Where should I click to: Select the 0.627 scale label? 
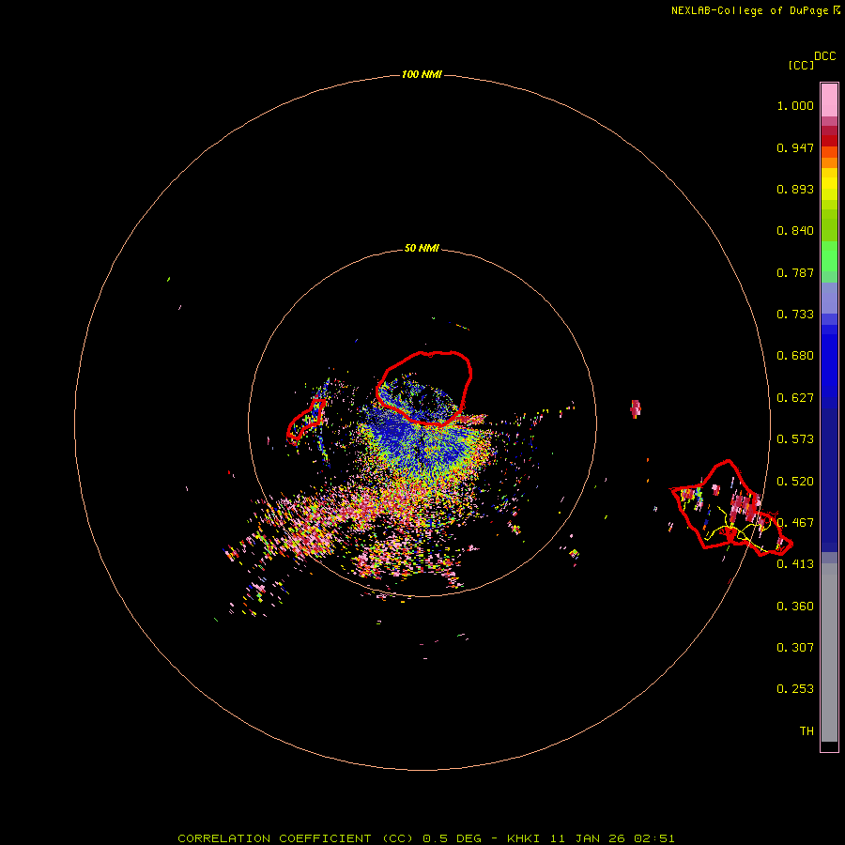click(x=795, y=398)
